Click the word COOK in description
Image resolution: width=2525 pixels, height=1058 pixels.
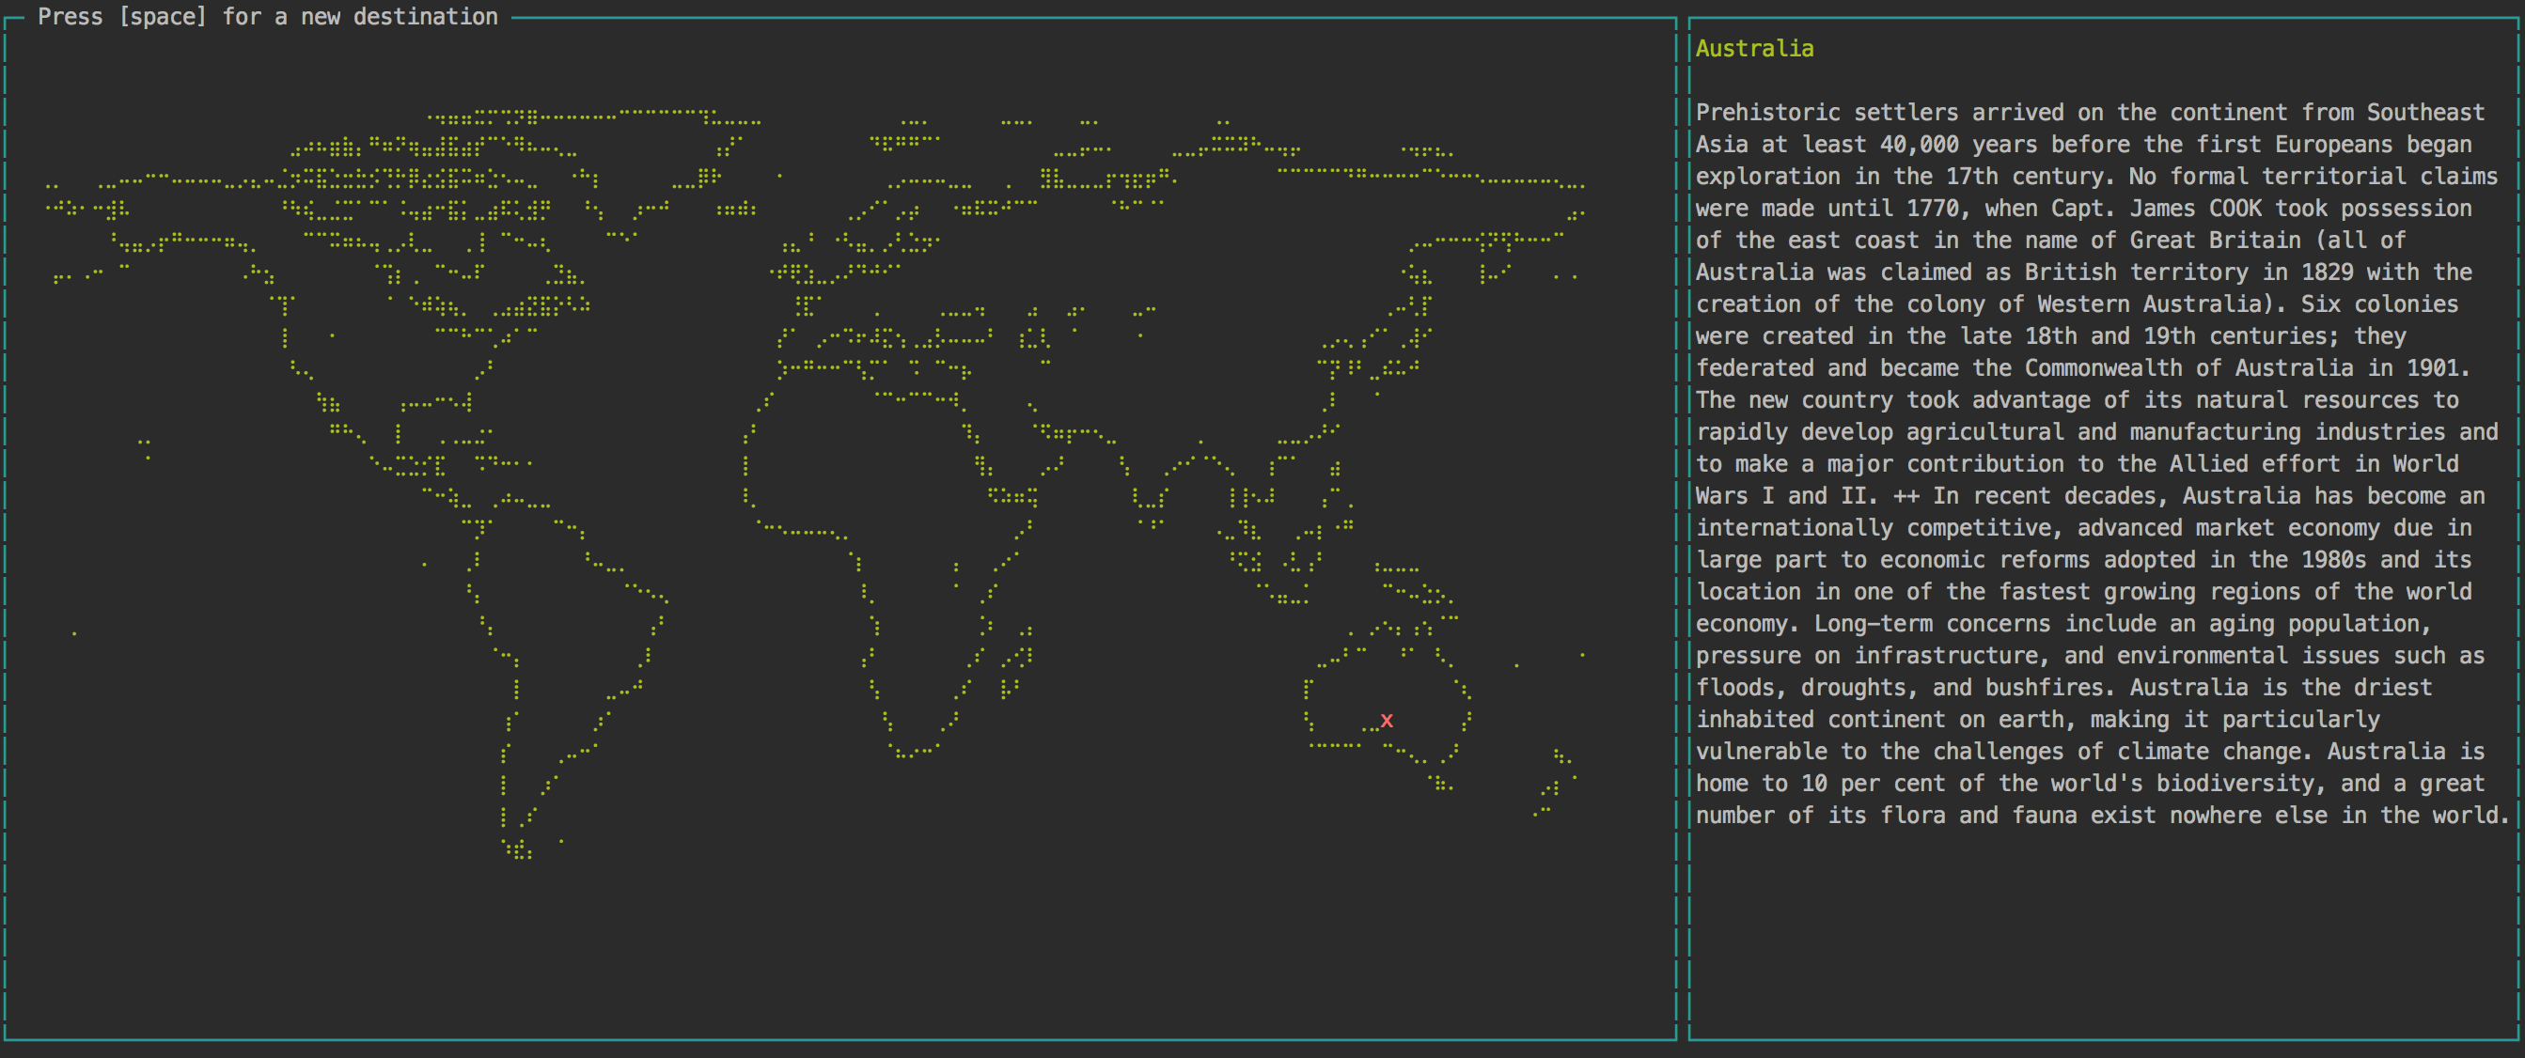(2235, 209)
